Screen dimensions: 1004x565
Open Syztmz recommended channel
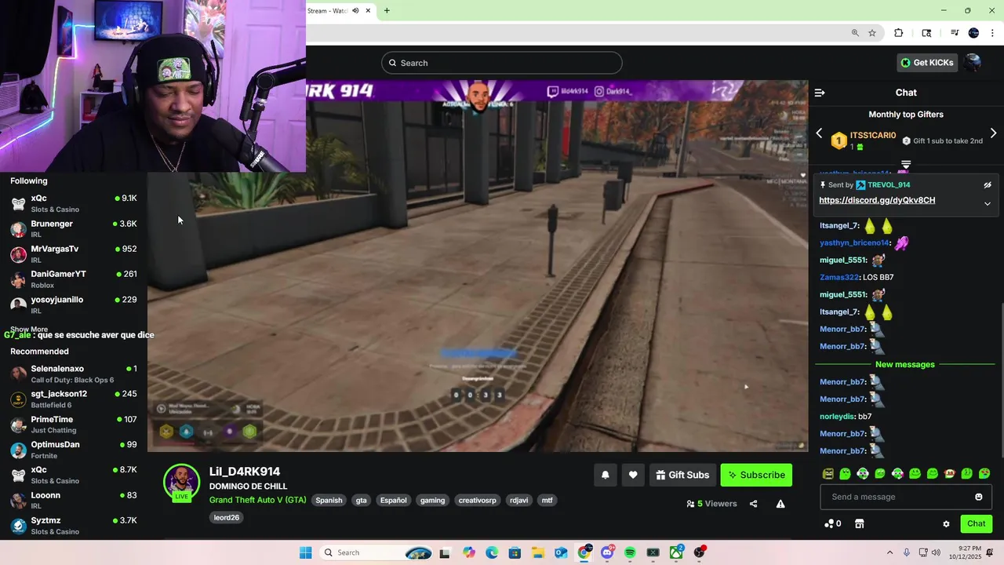74,525
